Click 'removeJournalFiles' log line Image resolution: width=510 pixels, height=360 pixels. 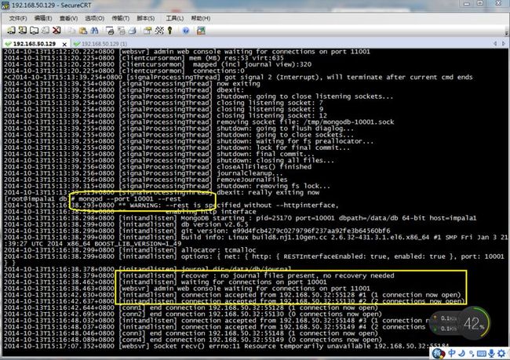coord(252,180)
